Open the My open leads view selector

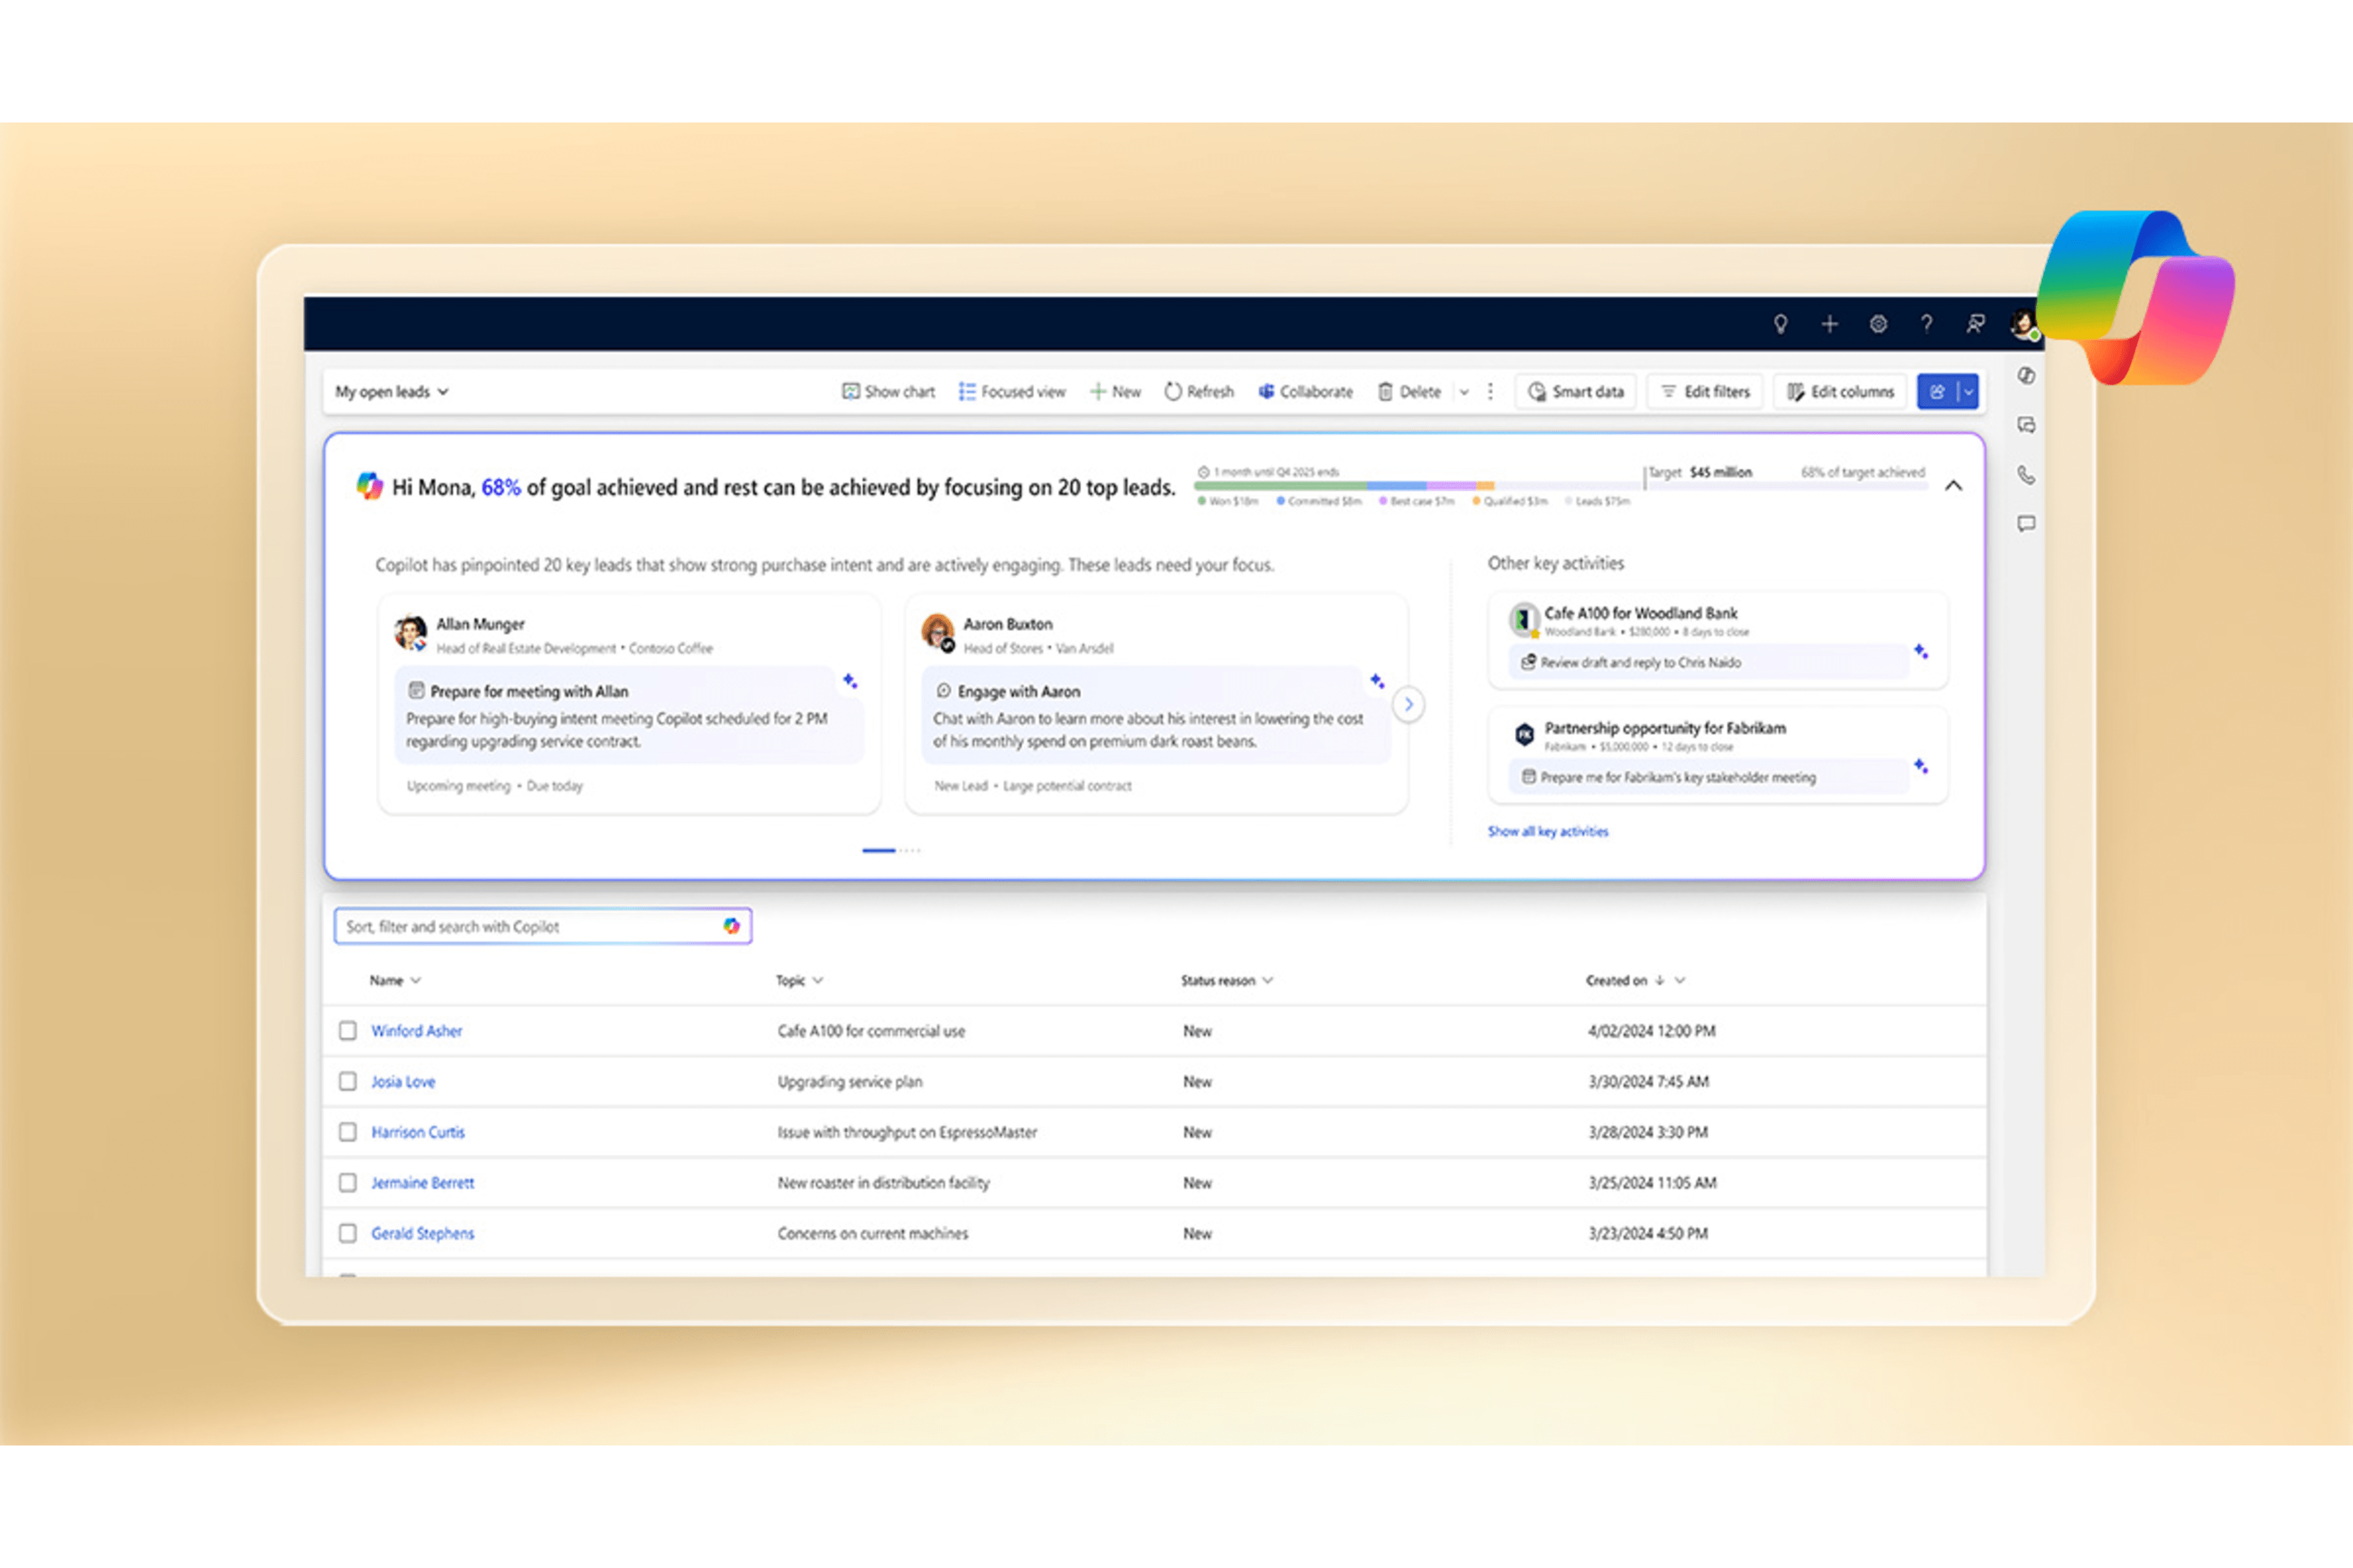tap(391, 392)
